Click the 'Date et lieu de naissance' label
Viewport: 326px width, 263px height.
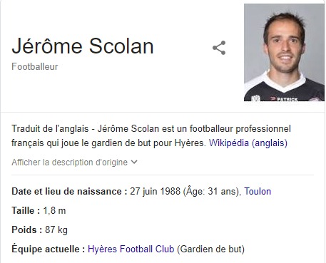pyautogui.click(x=70, y=192)
